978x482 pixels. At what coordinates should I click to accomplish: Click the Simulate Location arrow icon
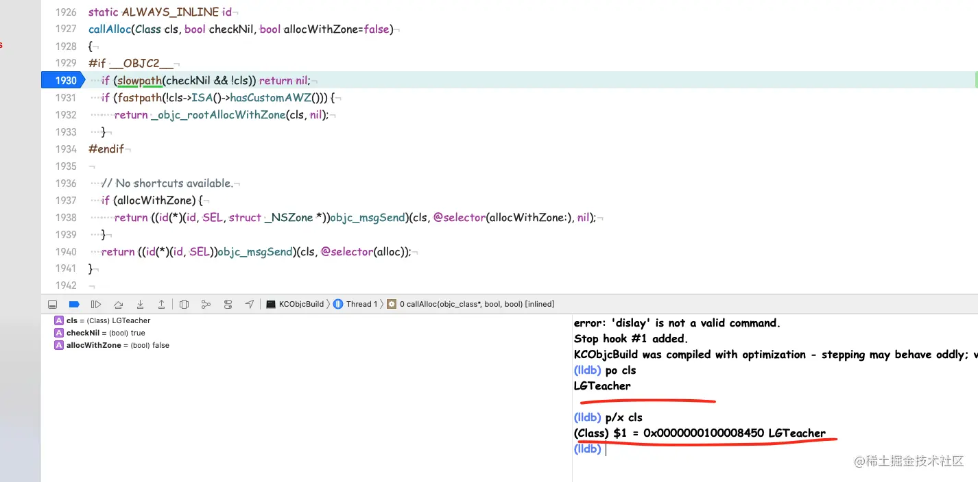pyautogui.click(x=250, y=304)
